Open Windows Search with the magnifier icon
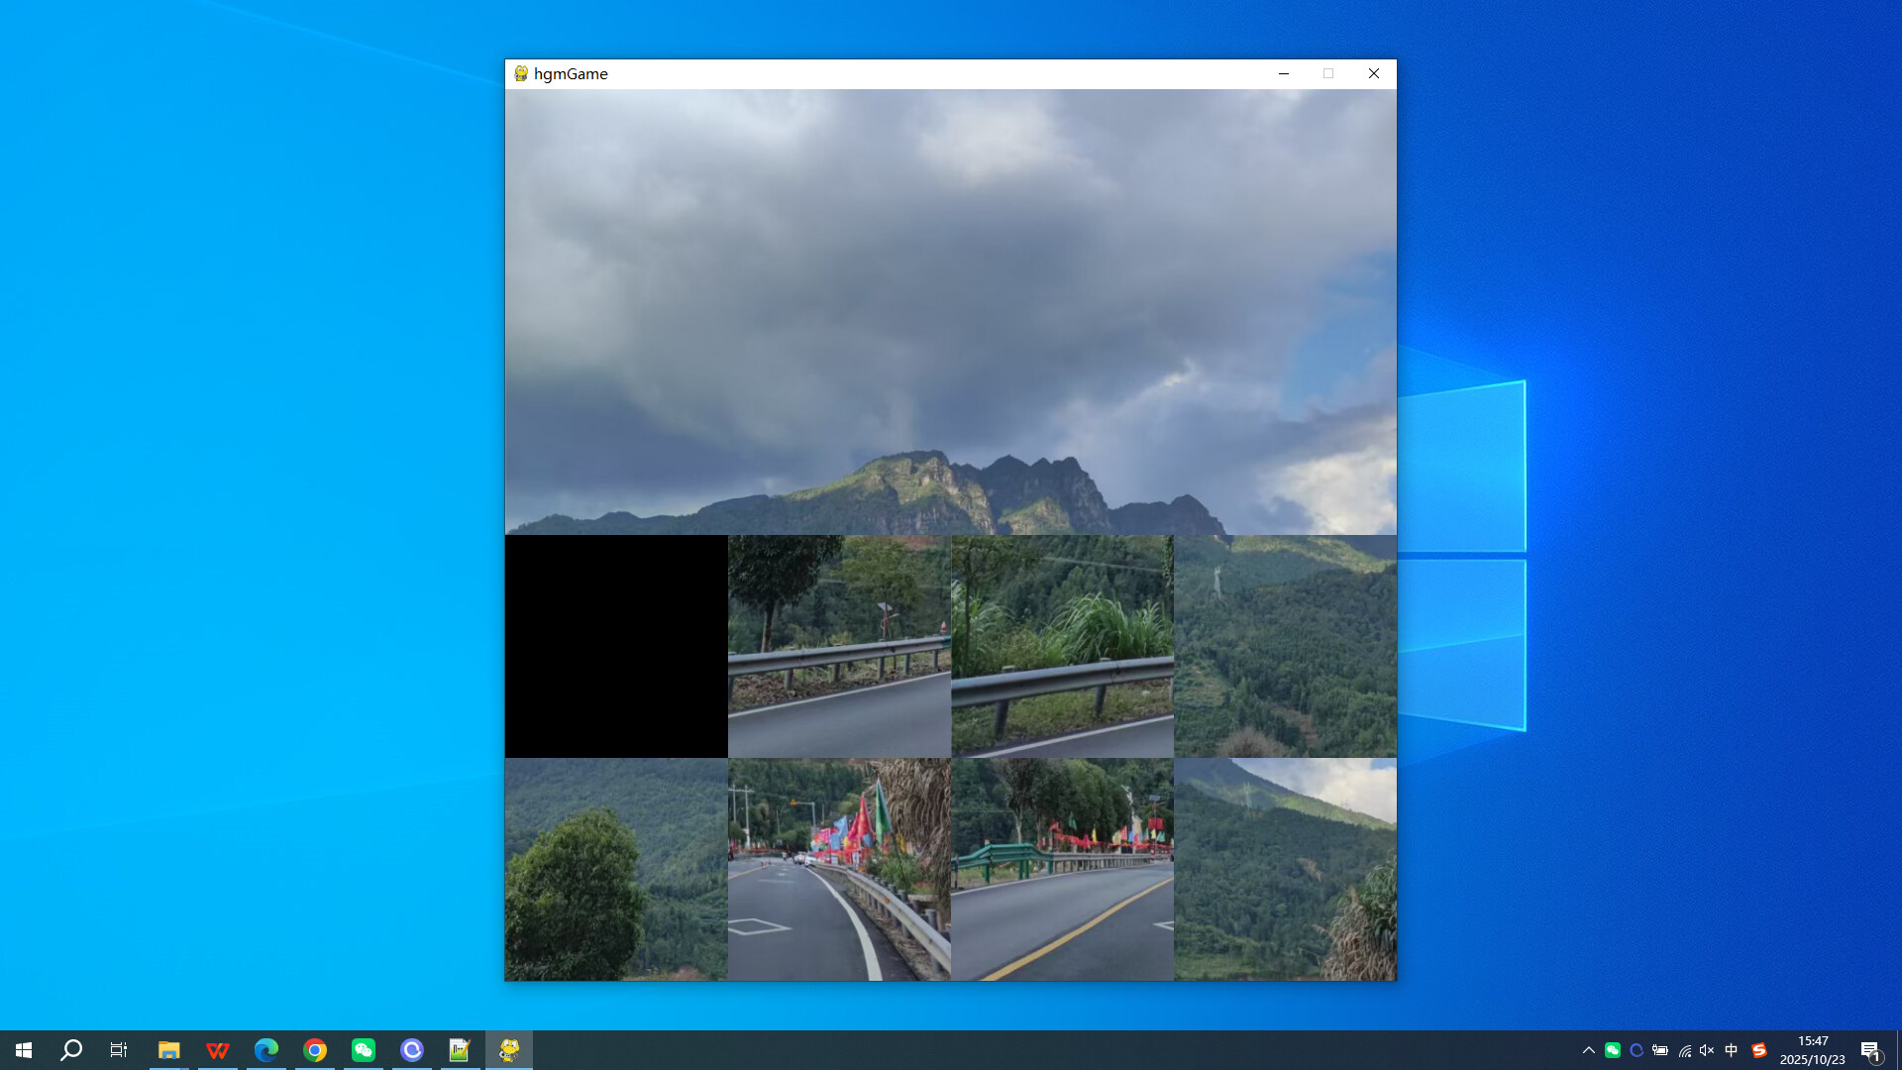 tap(69, 1049)
